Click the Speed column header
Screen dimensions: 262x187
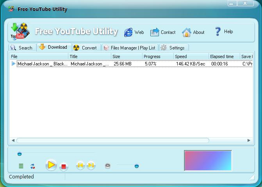(191, 56)
